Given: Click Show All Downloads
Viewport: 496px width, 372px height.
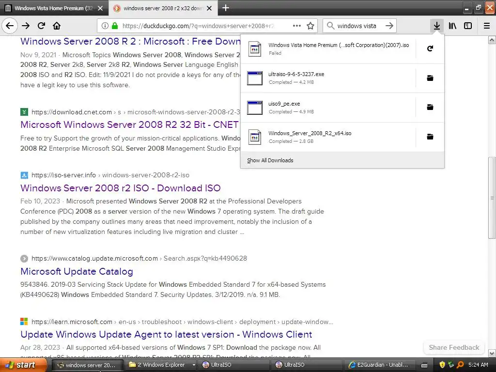Looking at the screenshot, I should [x=342, y=160].
